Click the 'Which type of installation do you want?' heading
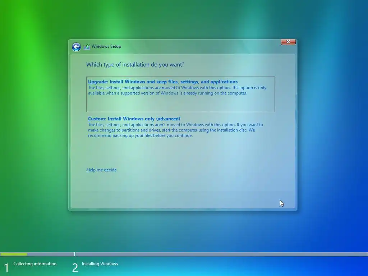 point(135,65)
